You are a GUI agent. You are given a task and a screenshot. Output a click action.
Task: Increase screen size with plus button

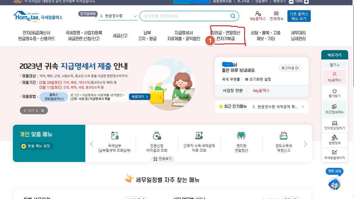(x=306, y=1)
